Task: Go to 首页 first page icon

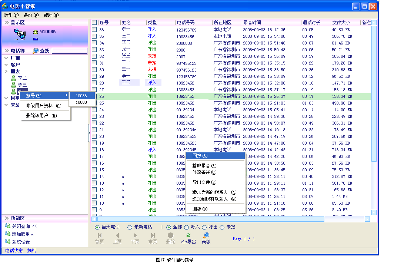Action: (x=100, y=235)
